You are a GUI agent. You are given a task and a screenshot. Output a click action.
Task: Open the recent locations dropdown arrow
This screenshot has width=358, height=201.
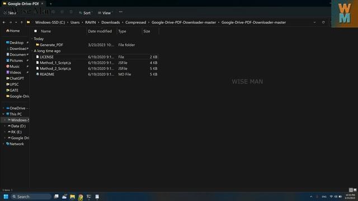pos(16,22)
